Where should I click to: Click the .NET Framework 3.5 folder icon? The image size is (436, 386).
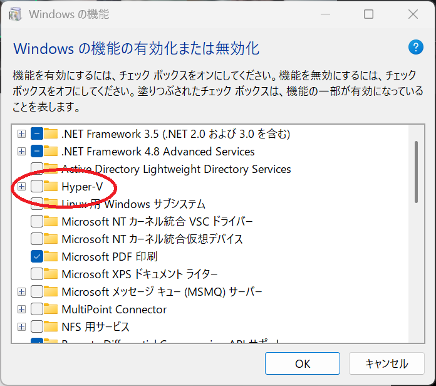click(51, 134)
